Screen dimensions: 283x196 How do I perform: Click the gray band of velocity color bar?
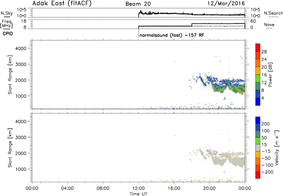[258, 148]
